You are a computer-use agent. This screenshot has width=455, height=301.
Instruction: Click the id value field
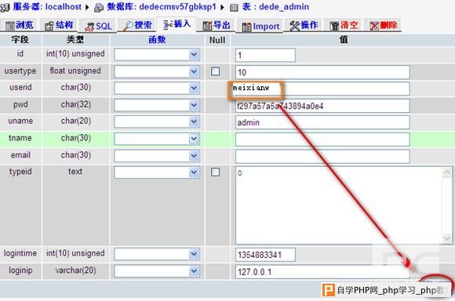pos(265,55)
